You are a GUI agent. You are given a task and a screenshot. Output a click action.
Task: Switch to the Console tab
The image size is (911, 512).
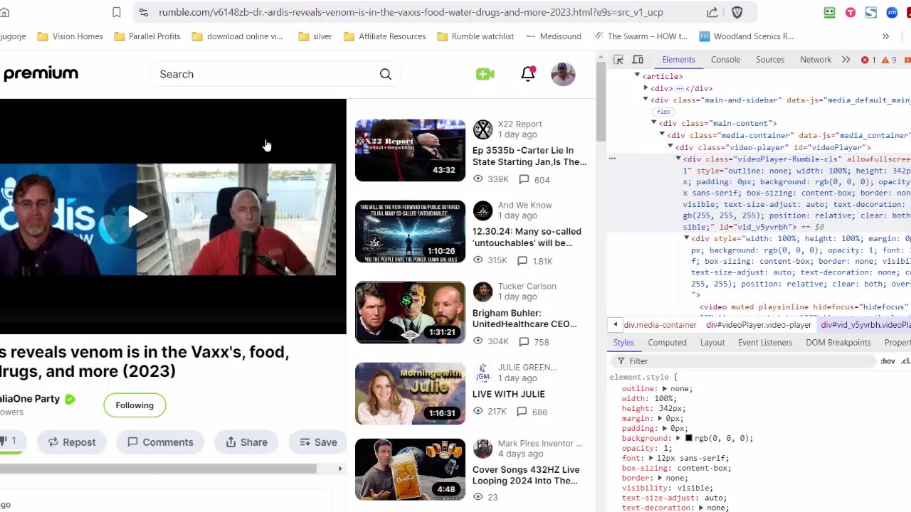coord(725,60)
